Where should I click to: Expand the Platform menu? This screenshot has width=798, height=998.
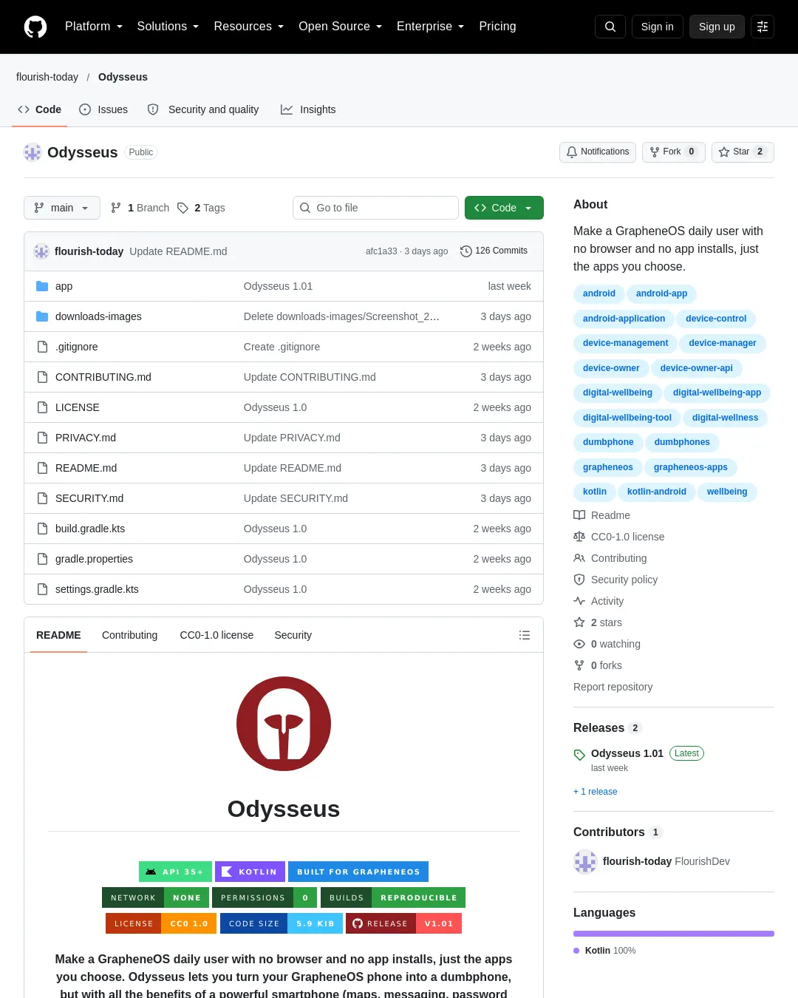[94, 27]
